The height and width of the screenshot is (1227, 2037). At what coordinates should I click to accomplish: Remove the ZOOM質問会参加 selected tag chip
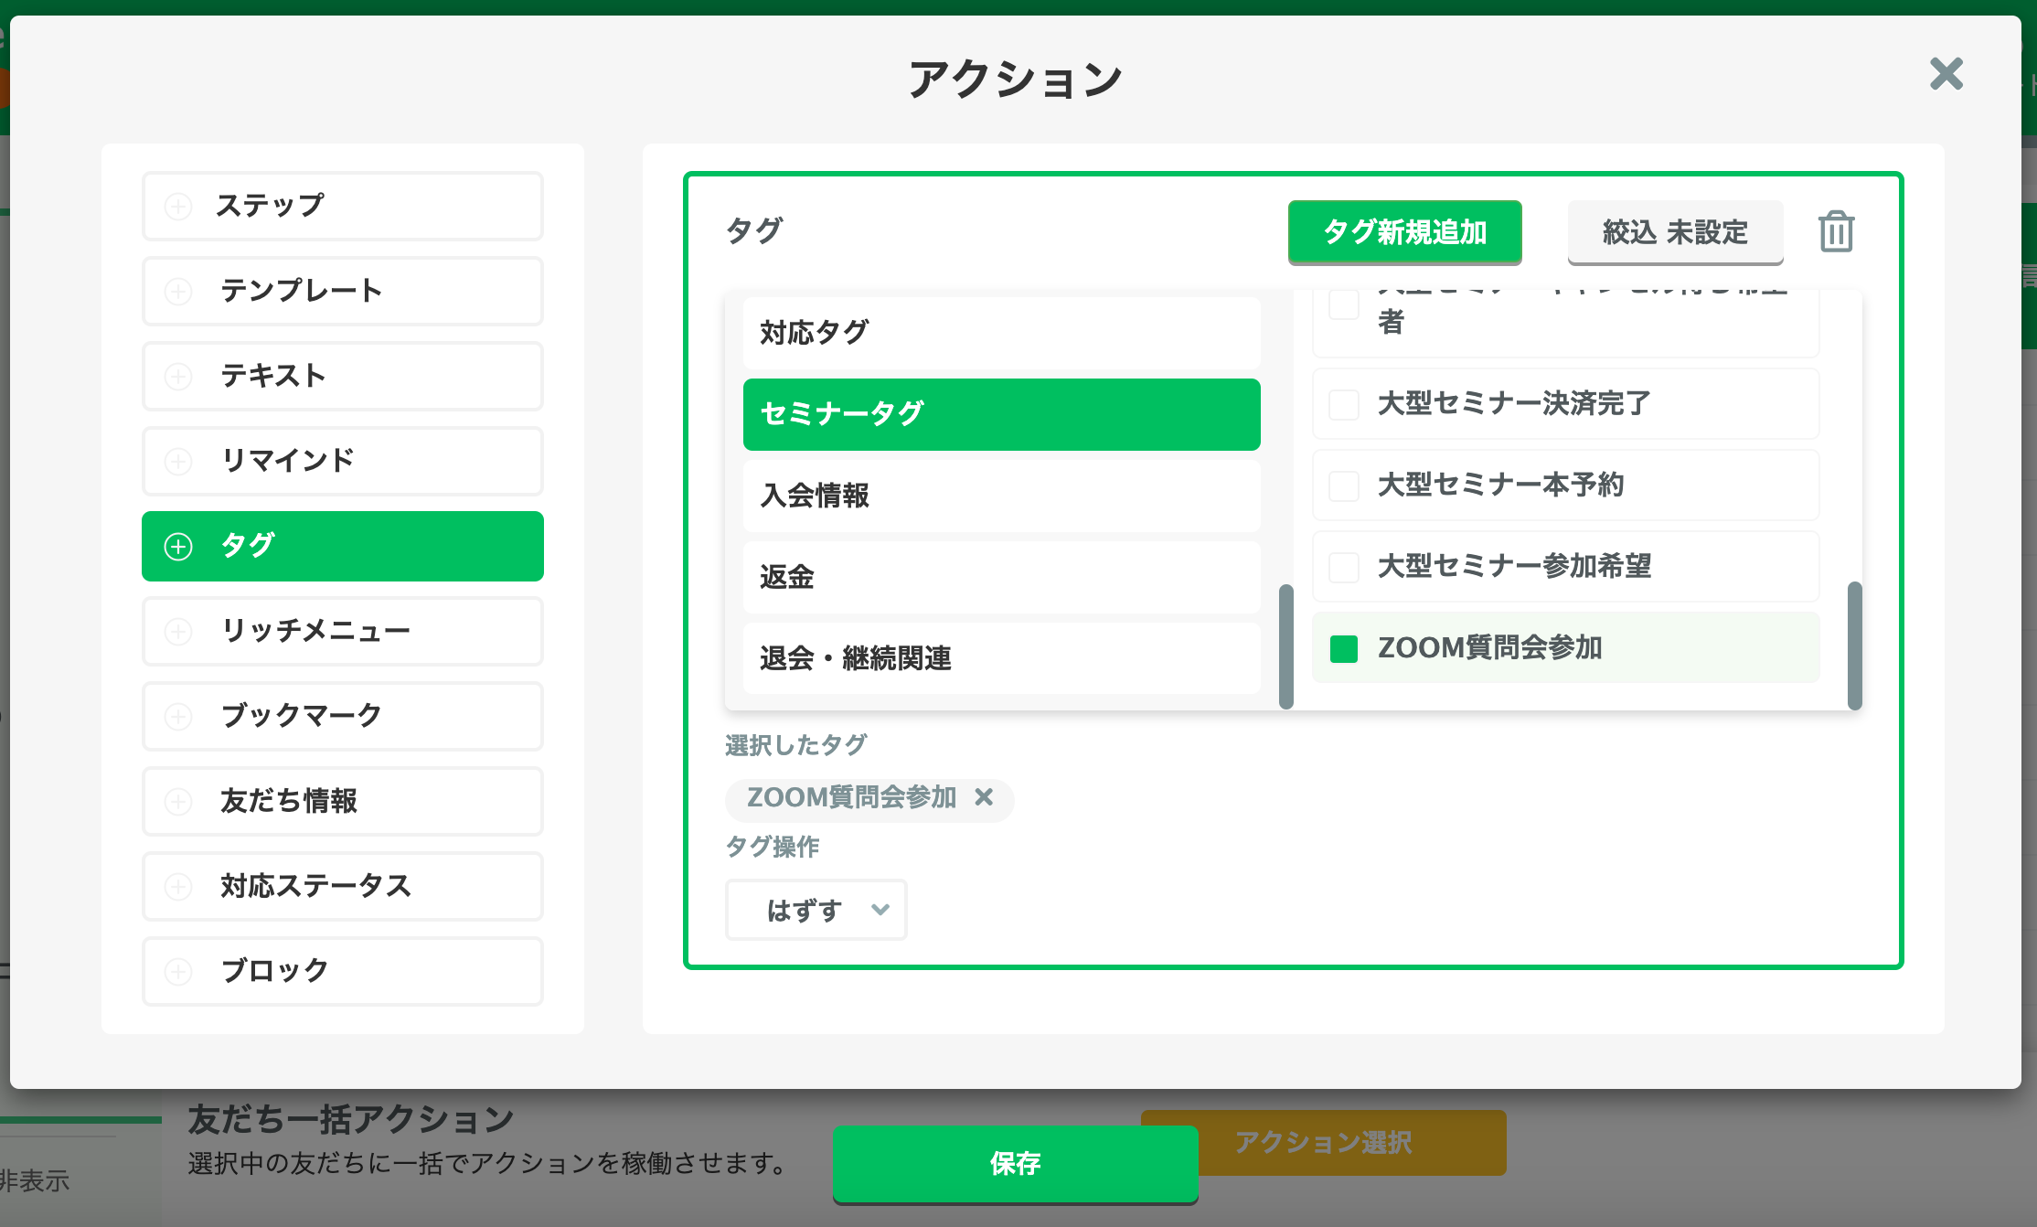985,798
